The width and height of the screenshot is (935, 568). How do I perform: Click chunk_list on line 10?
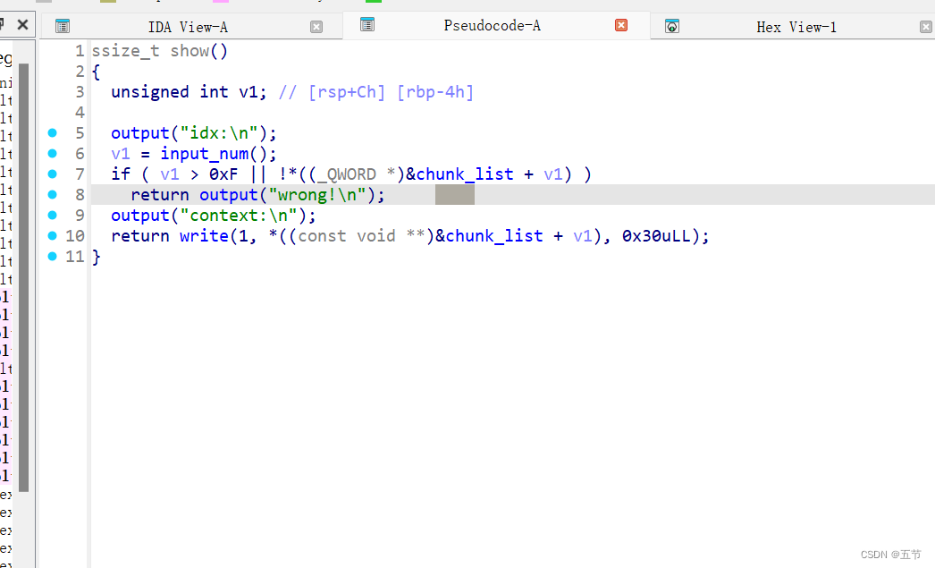494,236
